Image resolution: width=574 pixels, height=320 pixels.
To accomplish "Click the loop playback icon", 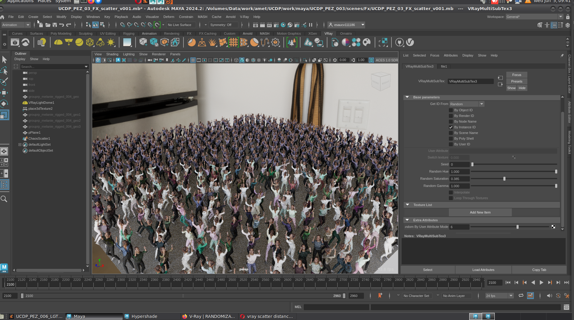I will (x=521, y=295).
